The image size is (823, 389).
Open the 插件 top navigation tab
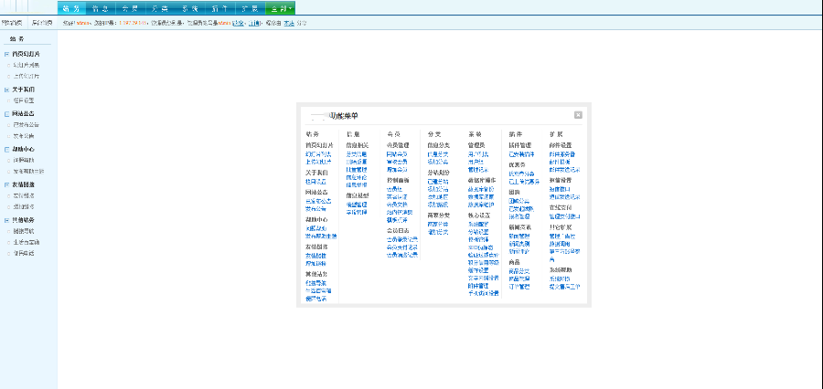pos(219,8)
